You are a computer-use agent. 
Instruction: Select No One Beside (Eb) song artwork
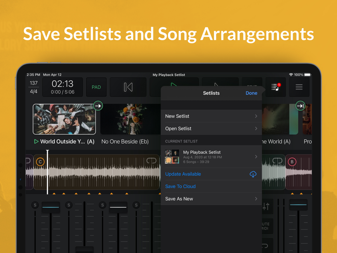point(130,119)
